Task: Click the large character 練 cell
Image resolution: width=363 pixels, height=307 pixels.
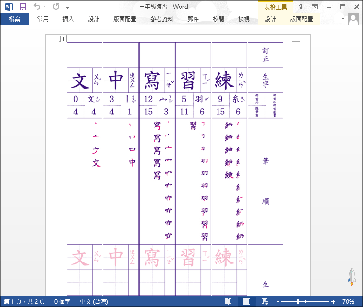Action: (224, 80)
